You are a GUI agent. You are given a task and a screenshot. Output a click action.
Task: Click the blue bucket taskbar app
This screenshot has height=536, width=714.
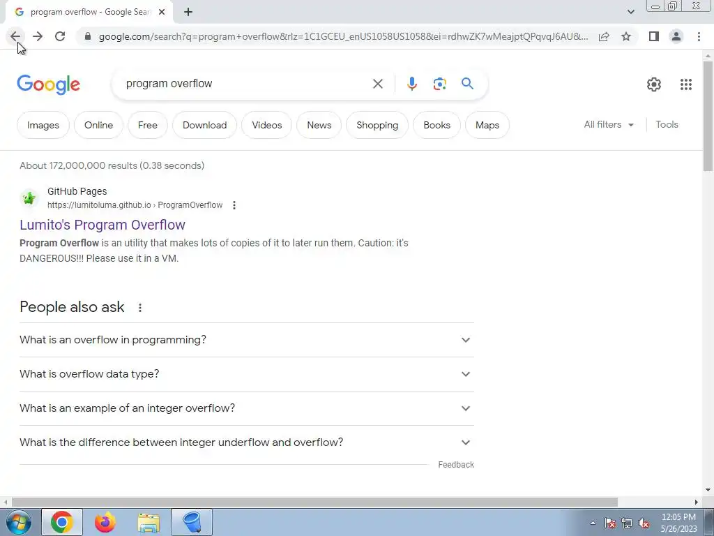click(192, 522)
